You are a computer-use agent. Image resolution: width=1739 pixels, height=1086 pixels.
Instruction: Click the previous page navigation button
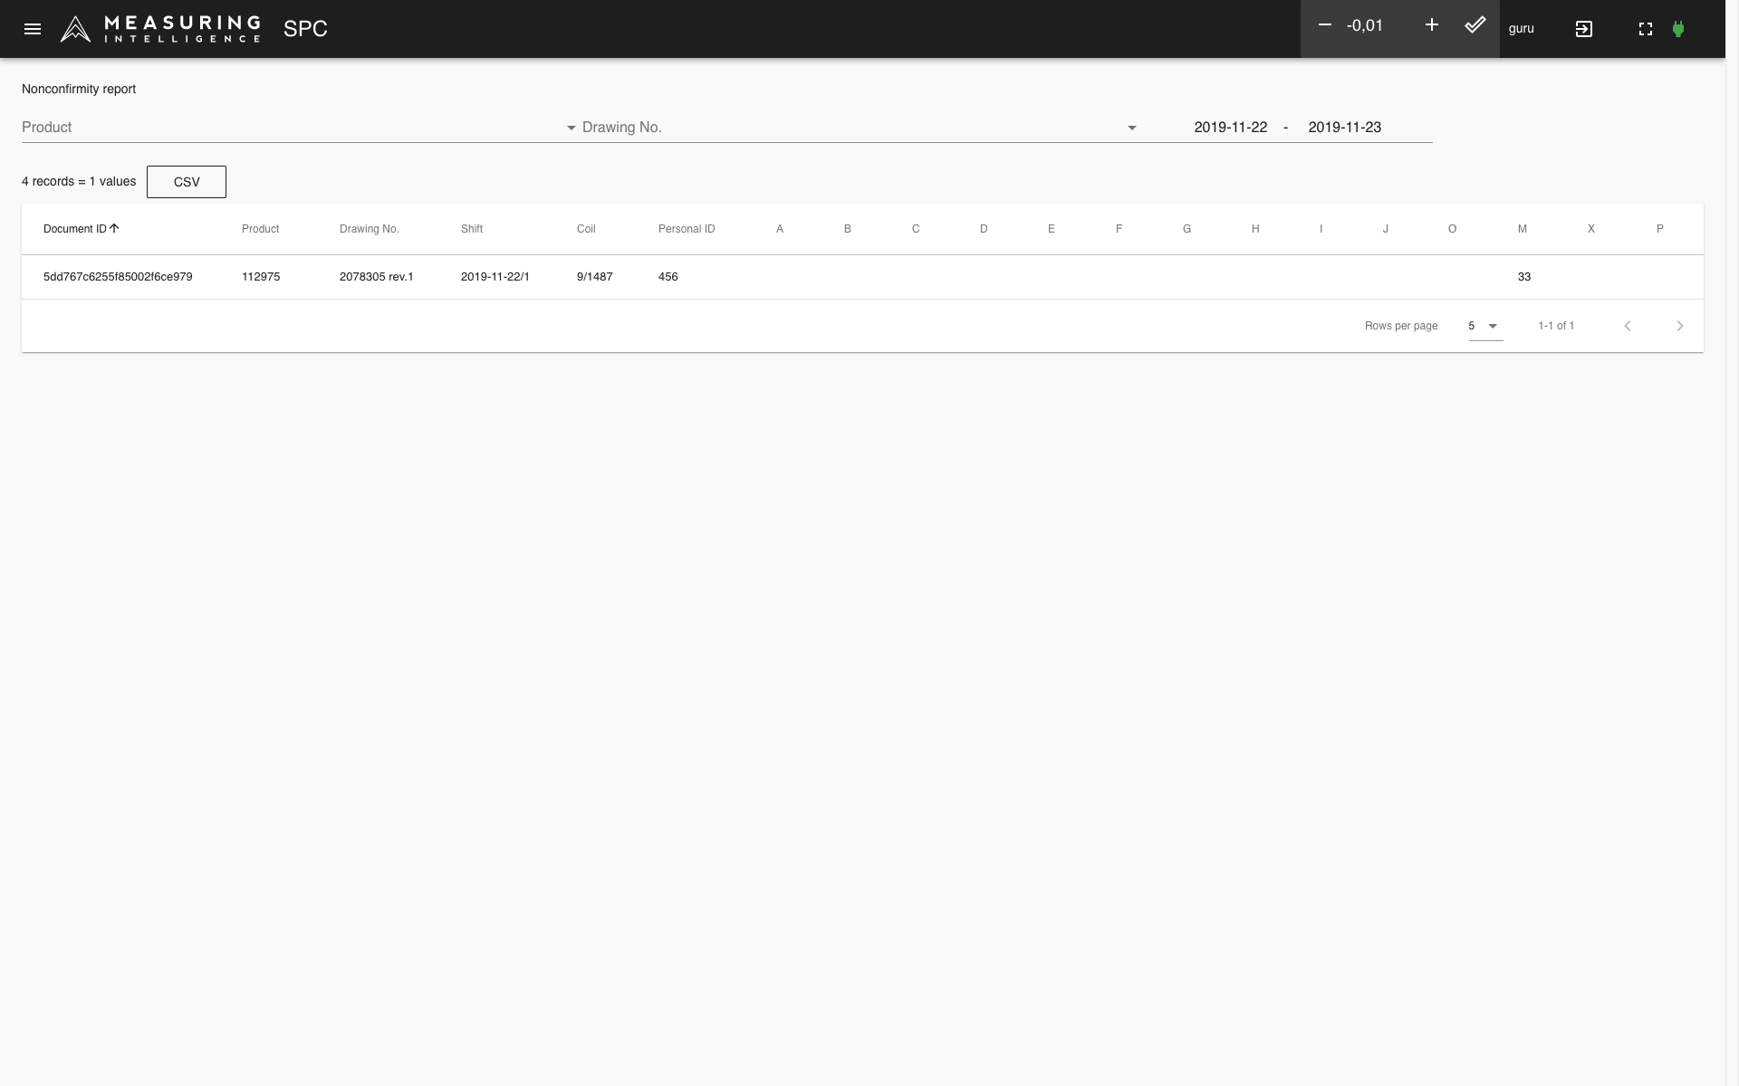click(x=1628, y=325)
